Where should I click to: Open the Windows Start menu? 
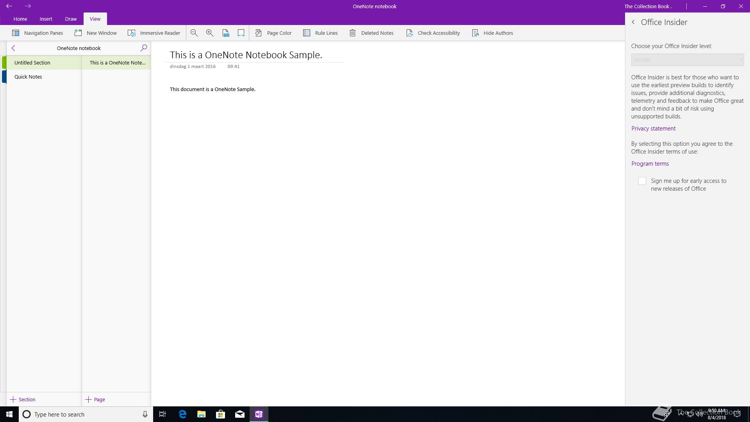coord(9,414)
